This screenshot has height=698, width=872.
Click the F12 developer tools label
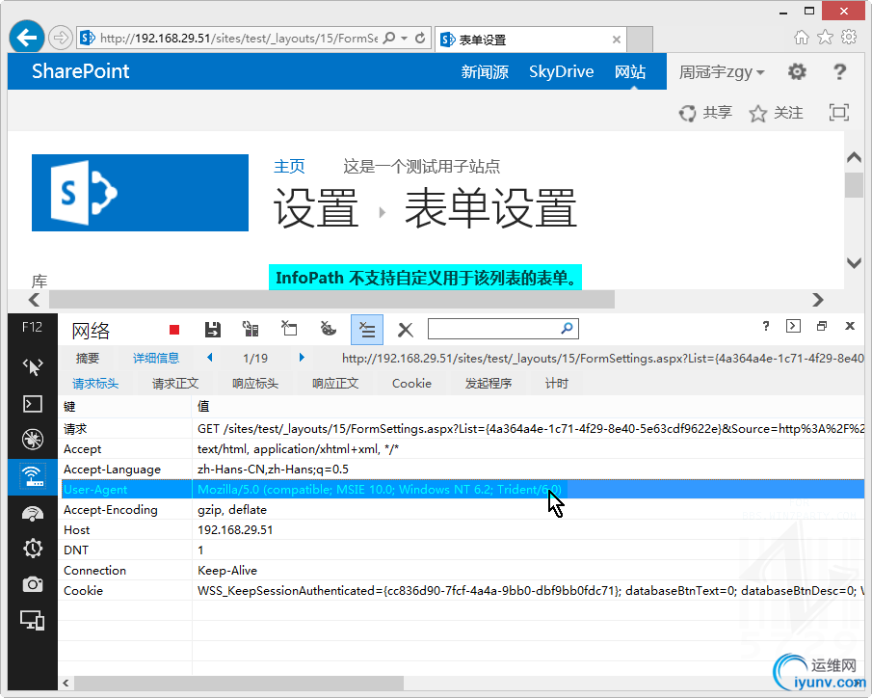[32, 327]
